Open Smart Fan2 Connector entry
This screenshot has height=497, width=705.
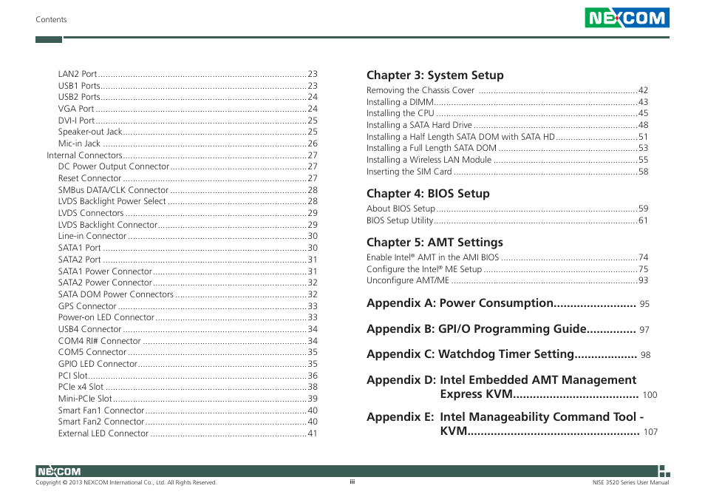[188, 422]
